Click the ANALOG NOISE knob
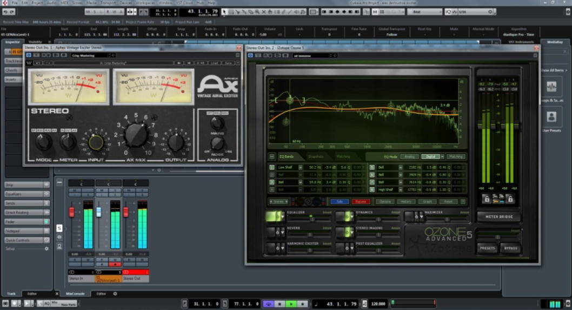 click(x=217, y=144)
